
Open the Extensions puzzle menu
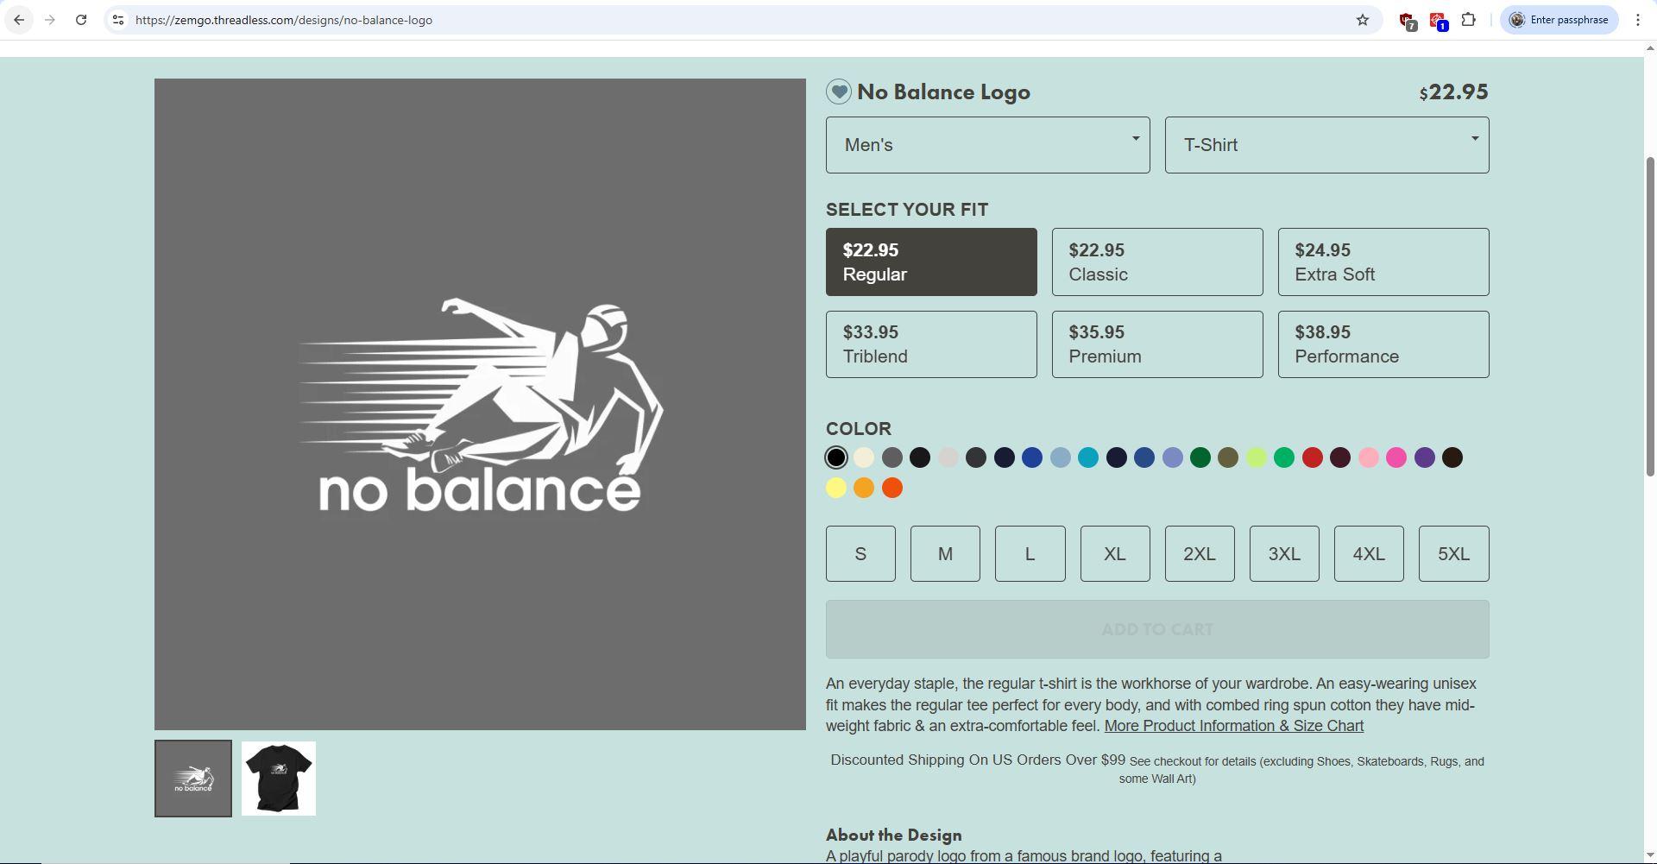pos(1469,20)
